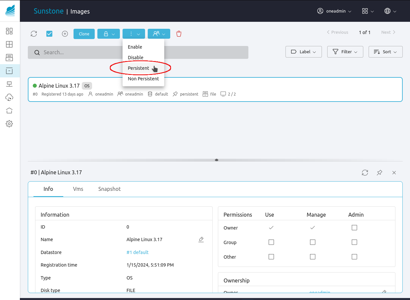Open the lock actions dropdown

(109, 34)
